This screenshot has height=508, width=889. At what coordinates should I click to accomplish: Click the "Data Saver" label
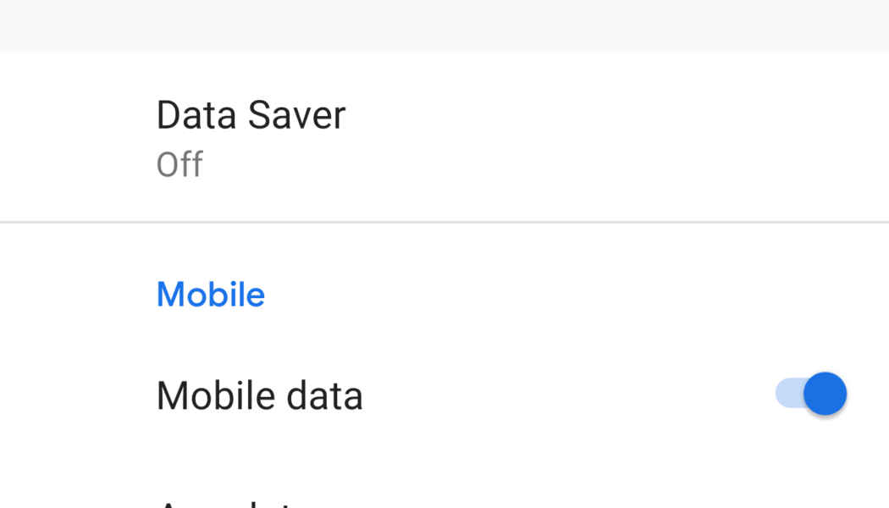[x=250, y=114]
